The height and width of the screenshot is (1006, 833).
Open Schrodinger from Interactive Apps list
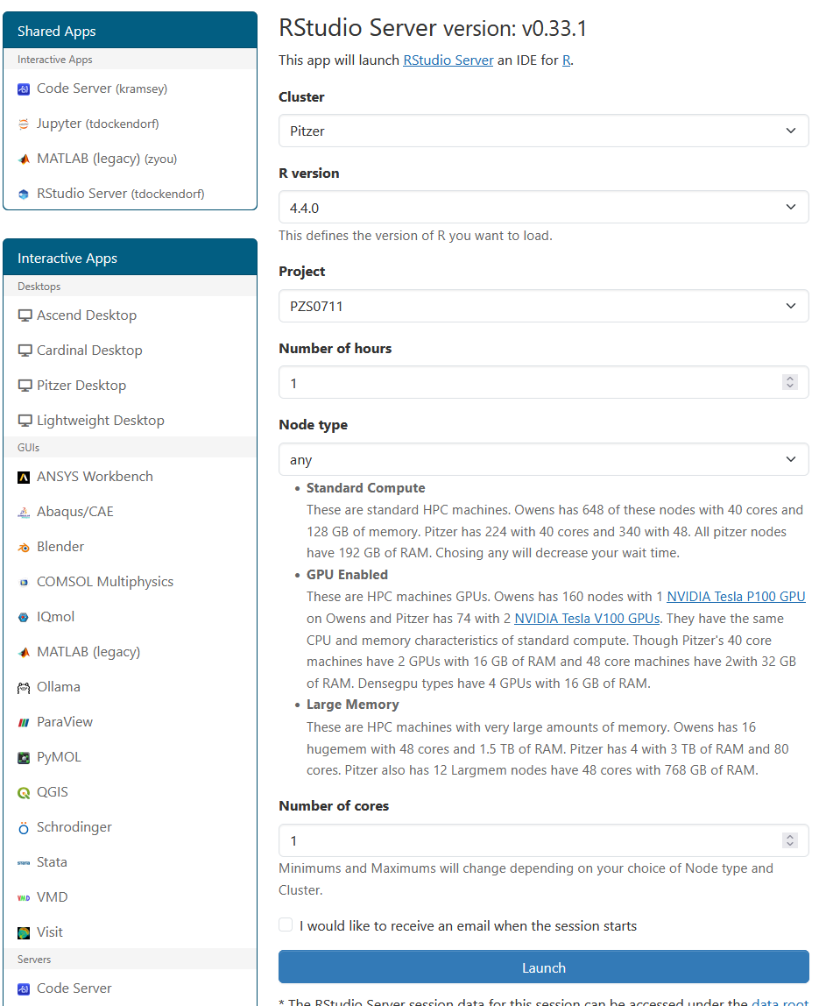click(x=74, y=827)
